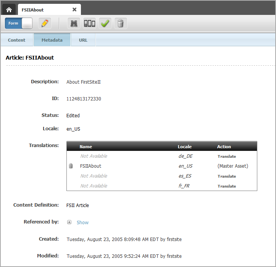
Task: Click the Action column header
Action: (224, 147)
